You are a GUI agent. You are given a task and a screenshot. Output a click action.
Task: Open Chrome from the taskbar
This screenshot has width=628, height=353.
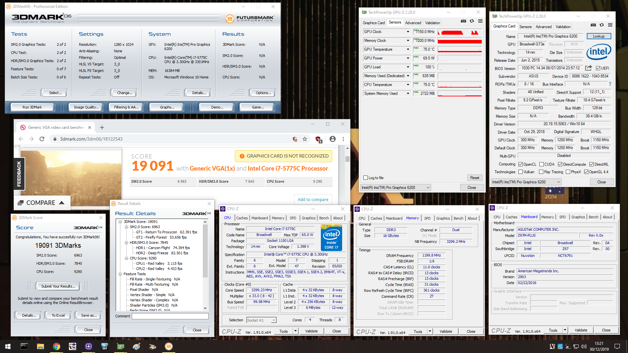pyautogui.click(x=57, y=346)
